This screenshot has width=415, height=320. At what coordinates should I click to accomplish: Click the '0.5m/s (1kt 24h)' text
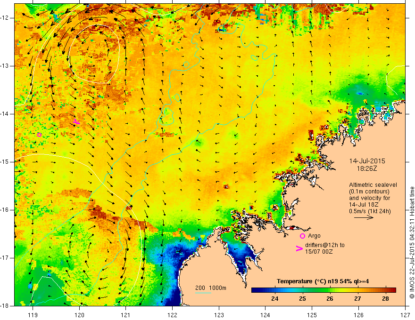pyautogui.click(x=370, y=211)
